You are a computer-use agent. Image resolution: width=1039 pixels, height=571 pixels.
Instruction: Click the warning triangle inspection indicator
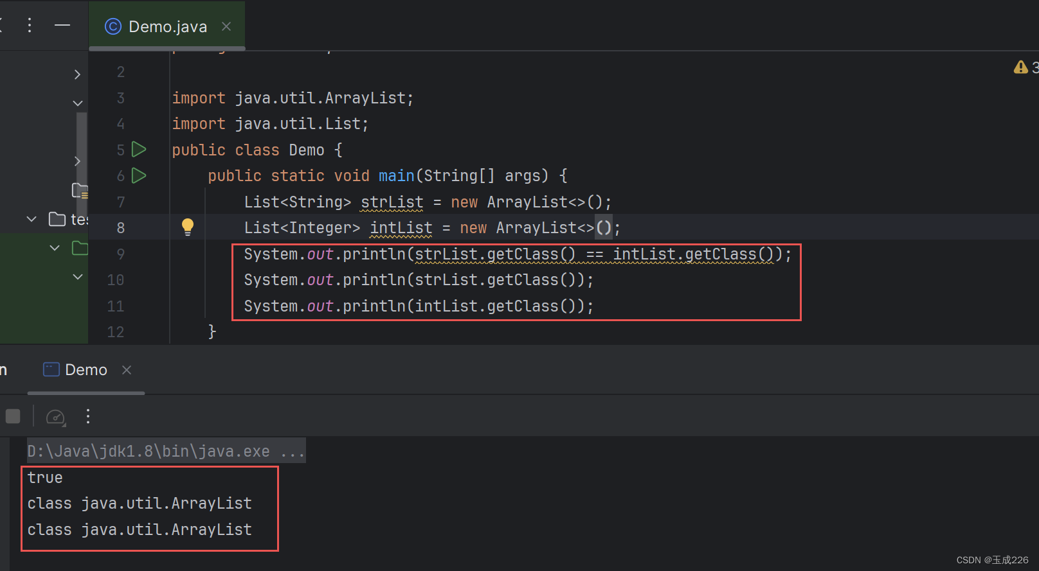(x=1020, y=67)
